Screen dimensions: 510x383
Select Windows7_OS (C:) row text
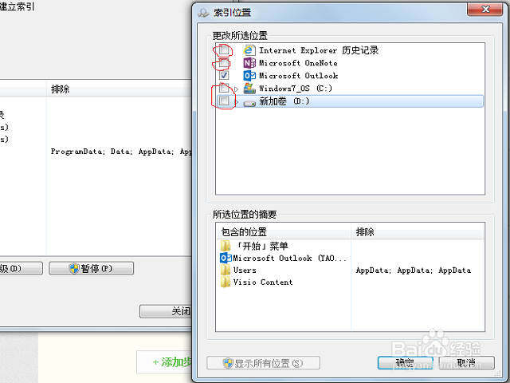(x=296, y=89)
